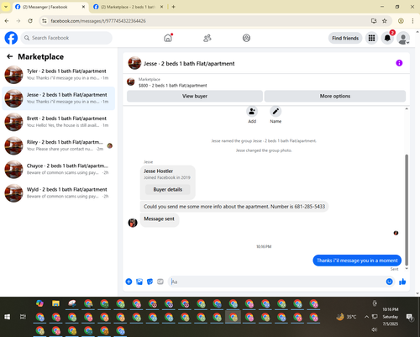Open the Groups icon in top navigation
The width and height of the screenshot is (420, 337).
click(246, 38)
